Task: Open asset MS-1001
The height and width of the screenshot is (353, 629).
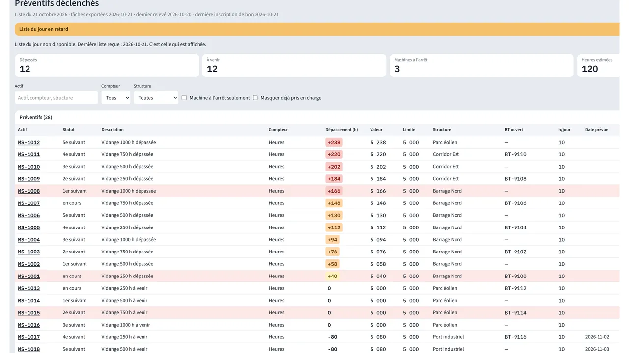Action: [29, 276]
